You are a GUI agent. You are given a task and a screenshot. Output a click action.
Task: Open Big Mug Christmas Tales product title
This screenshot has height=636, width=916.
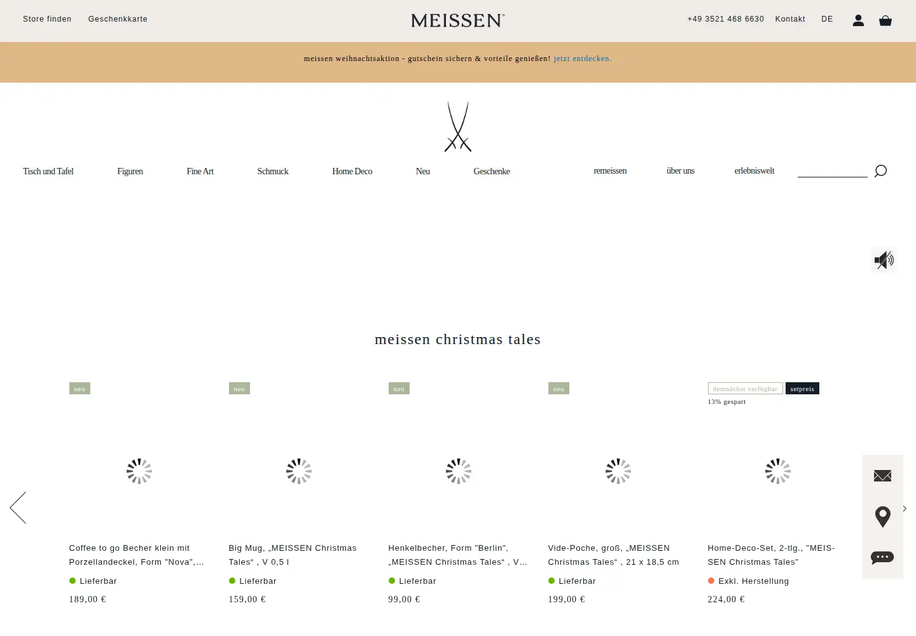tap(293, 555)
